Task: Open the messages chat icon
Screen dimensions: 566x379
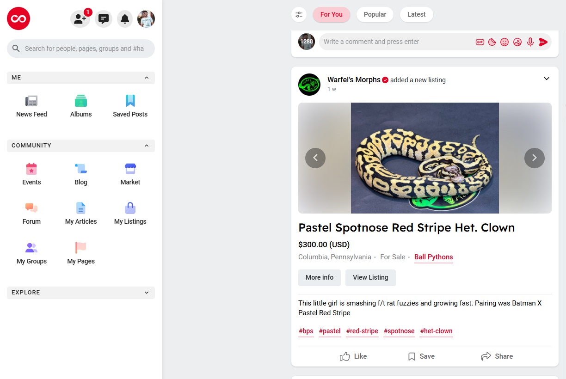Action: click(x=104, y=19)
